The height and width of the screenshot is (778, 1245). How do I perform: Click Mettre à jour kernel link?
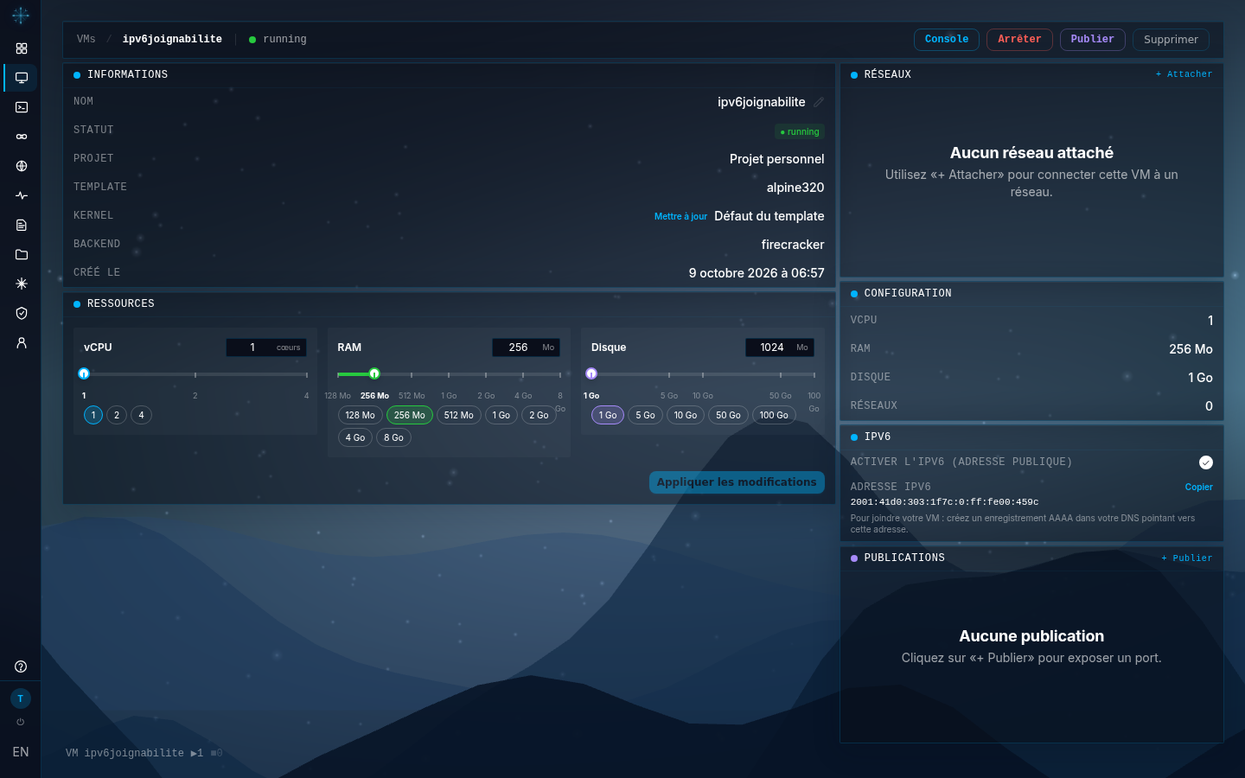tap(680, 217)
